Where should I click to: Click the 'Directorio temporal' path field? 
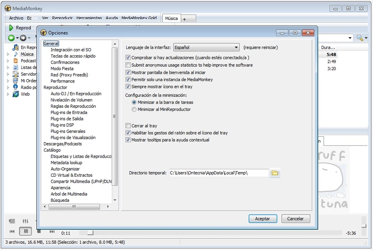[219, 173]
